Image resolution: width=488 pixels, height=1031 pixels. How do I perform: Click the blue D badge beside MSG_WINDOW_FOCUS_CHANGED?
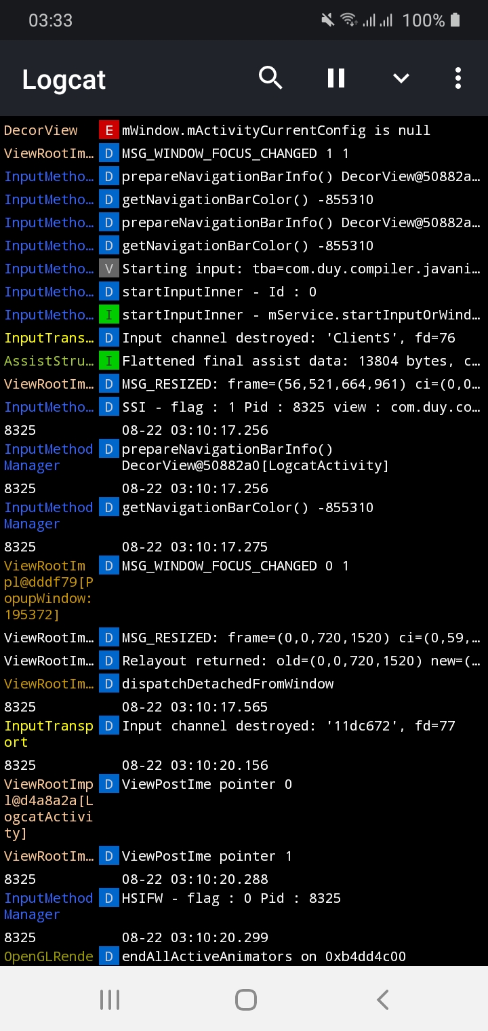(x=108, y=153)
